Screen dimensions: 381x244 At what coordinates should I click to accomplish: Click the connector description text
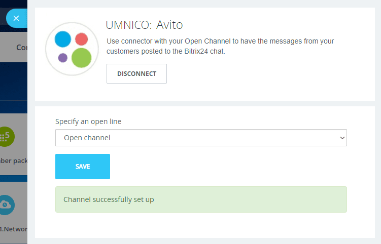click(x=220, y=46)
